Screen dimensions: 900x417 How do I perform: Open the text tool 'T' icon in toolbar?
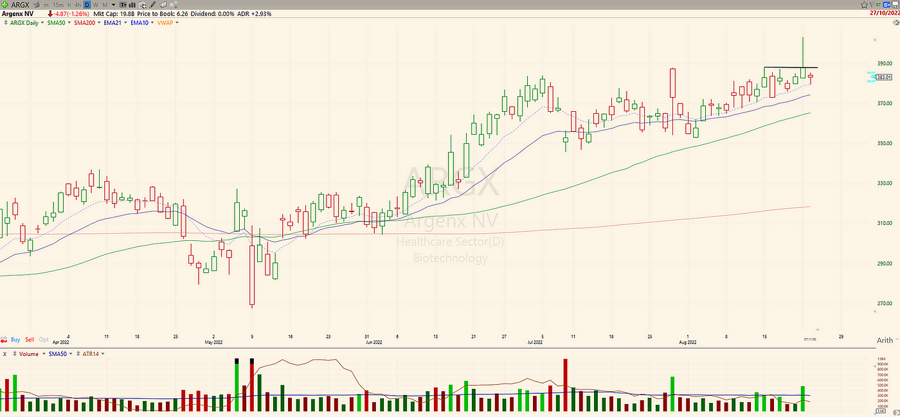pos(123,5)
